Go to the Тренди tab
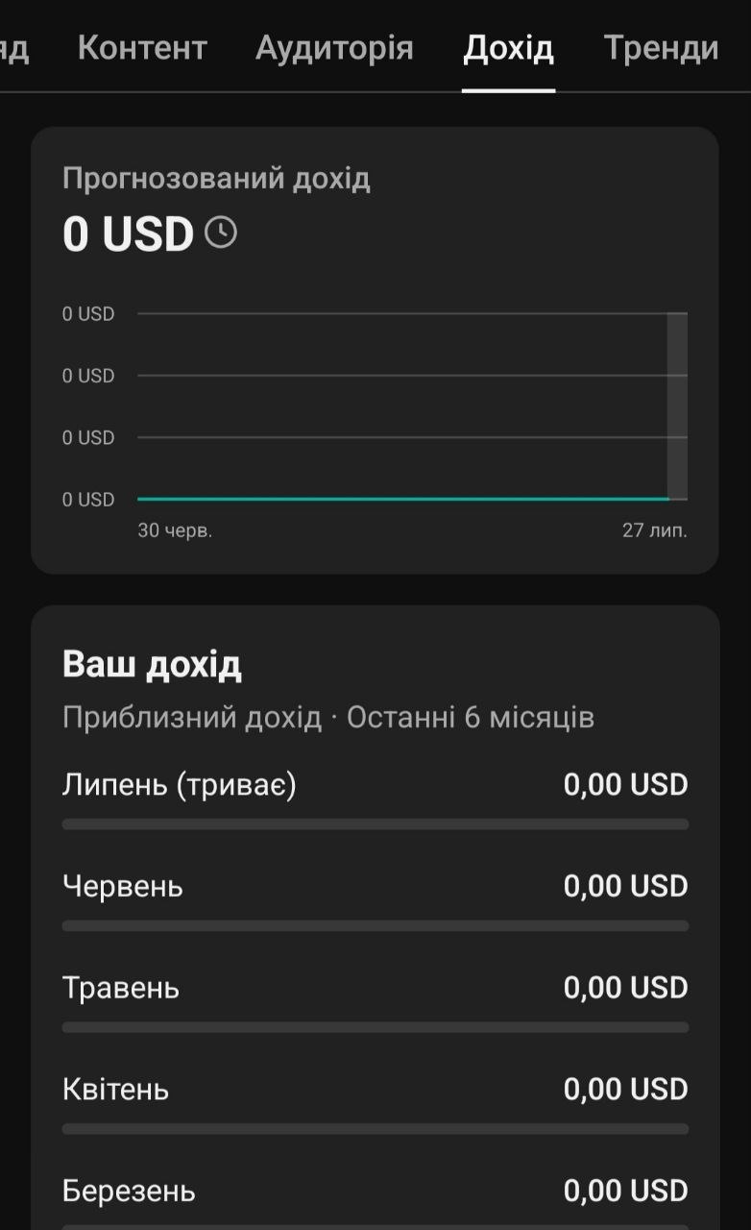The width and height of the screenshot is (751, 1230). [661, 48]
